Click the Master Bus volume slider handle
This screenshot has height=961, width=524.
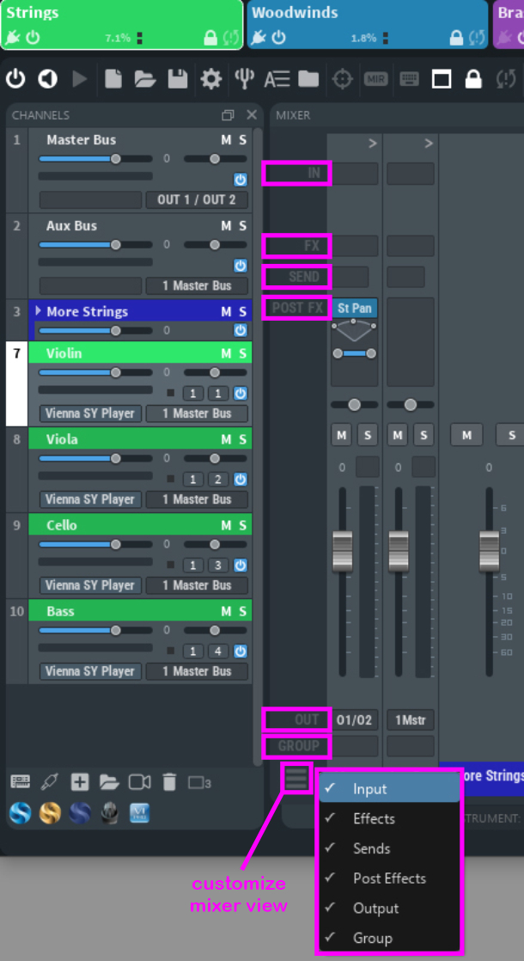point(115,159)
